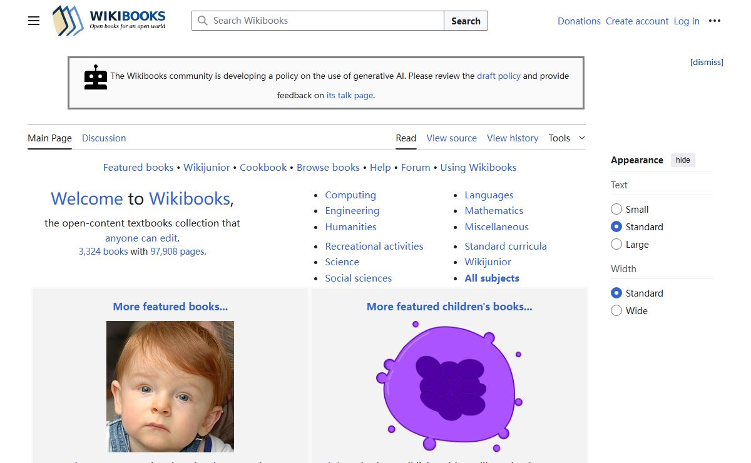Open Featured books link

(138, 168)
